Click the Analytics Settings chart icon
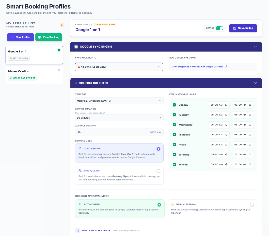 78,230
